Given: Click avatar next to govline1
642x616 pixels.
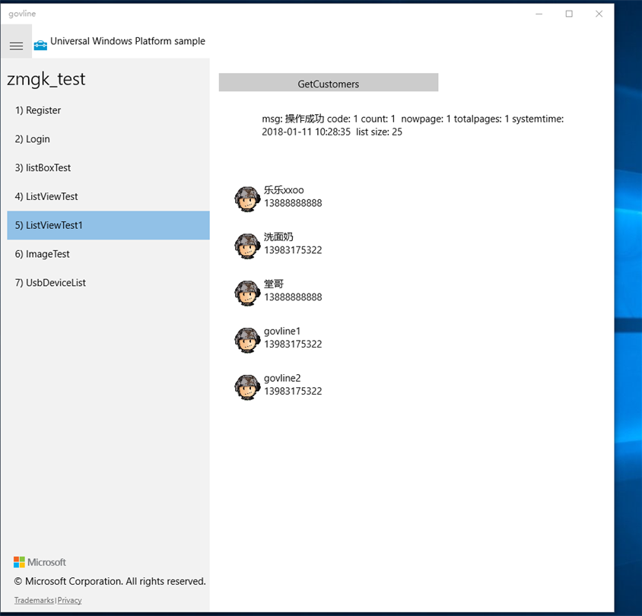Looking at the screenshot, I should click(247, 341).
